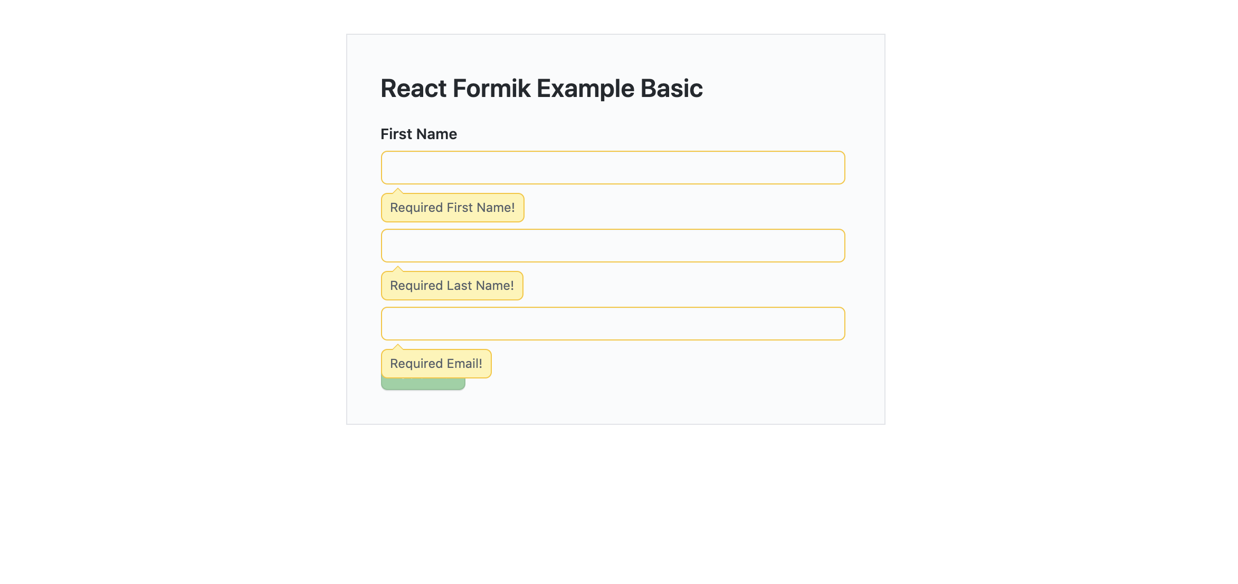Click the arrow tip of the Email error

[x=398, y=347]
